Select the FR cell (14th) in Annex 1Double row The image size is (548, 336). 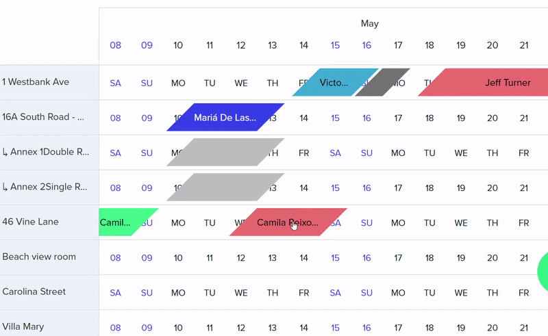pos(303,153)
